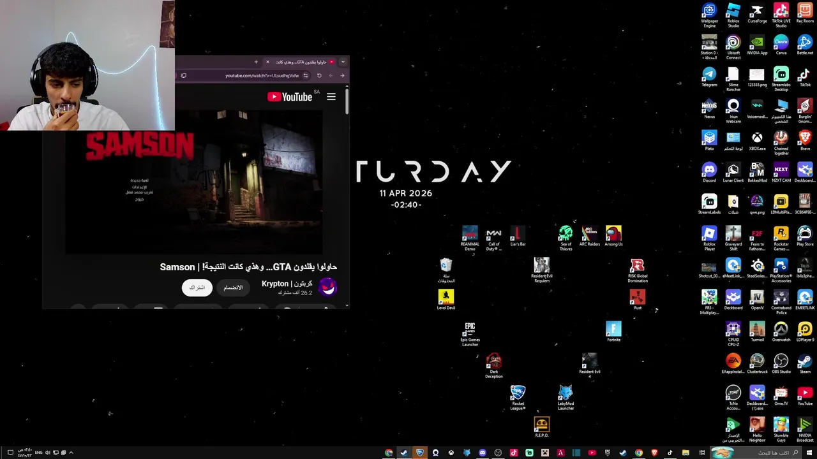The width and height of the screenshot is (817, 459).
Task: Select the Liar's Bar icon
Action: click(518, 237)
